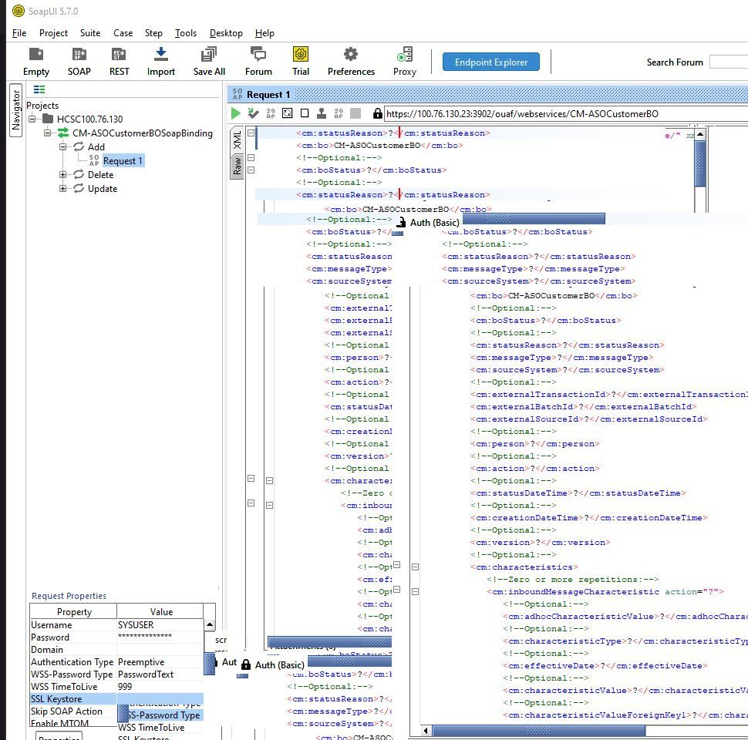Open the Project menu

coord(53,33)
